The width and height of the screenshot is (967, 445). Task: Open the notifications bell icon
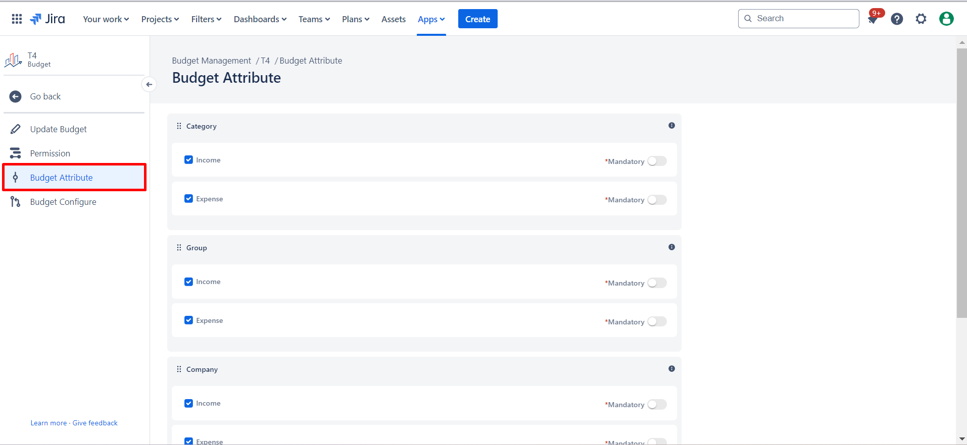tap(873, 19)
